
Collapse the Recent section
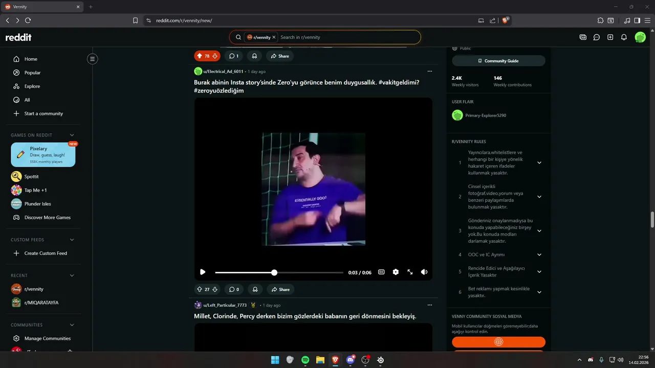[72, 275]
